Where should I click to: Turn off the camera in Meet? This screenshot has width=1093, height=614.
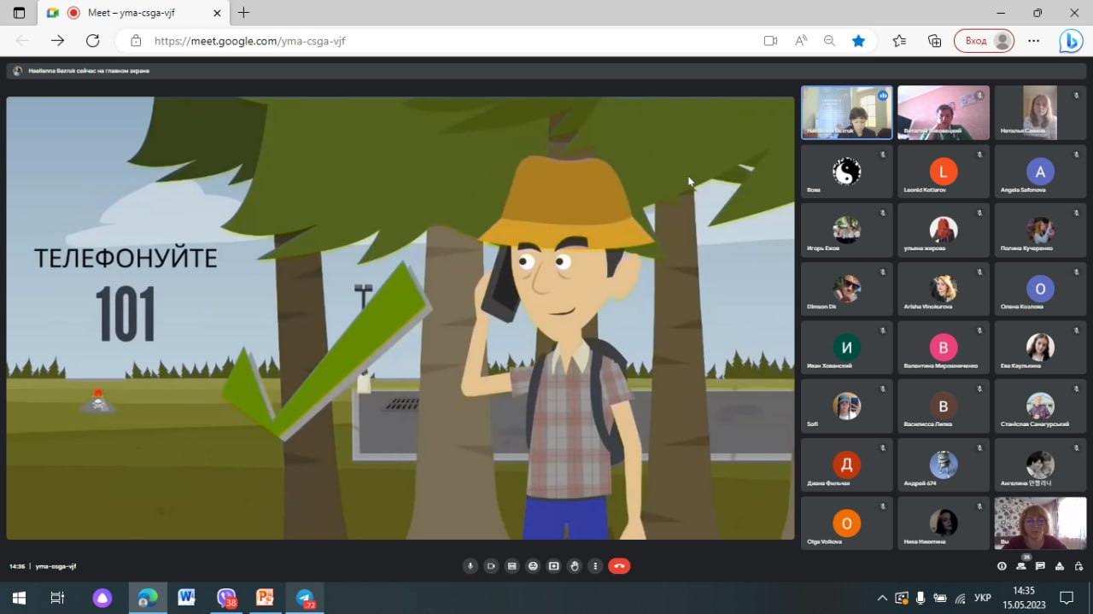491,566
